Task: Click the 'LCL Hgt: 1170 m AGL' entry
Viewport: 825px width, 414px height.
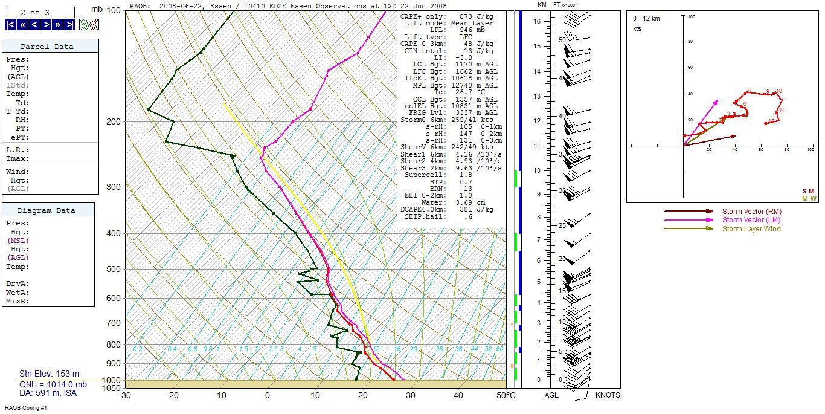Action: 455,64
